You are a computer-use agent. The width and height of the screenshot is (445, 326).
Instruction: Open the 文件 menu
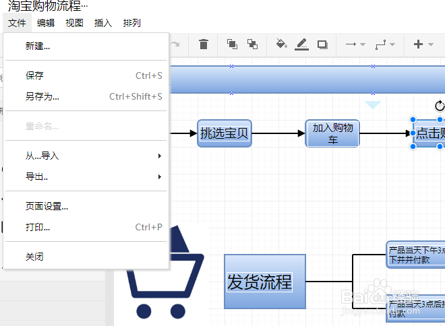pyautogui.click(x=17, y=23)
